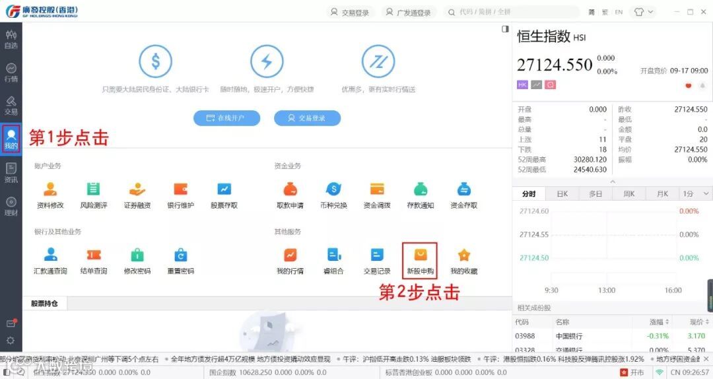Switch language to 繁 traditional Chinese

pyautogui.click(x=605, y=13)
